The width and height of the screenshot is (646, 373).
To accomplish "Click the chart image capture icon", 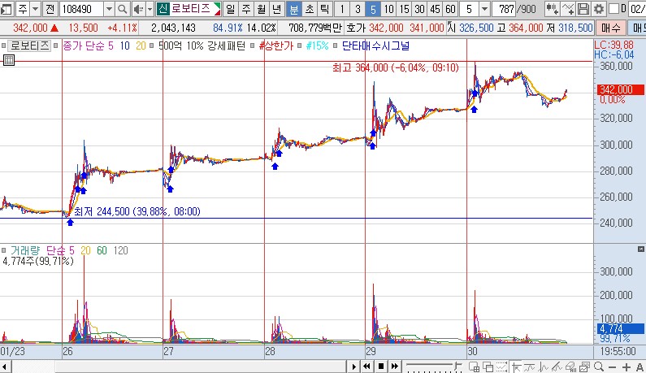I will pos(584,366).
